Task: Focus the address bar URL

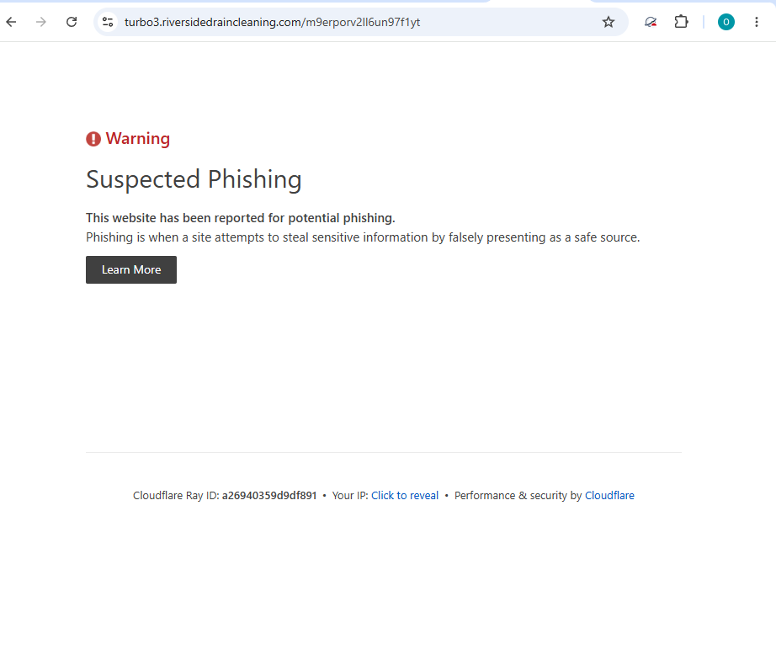Action: click(x=272, y=22)
